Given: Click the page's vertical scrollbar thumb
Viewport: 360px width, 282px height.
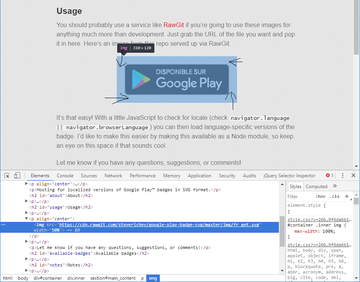Looking at the screenshot, I should click(356, 27).
